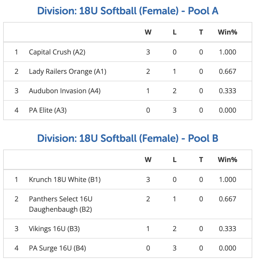
Task: Click the W column header in Pool B
Action: pos(148,160)
